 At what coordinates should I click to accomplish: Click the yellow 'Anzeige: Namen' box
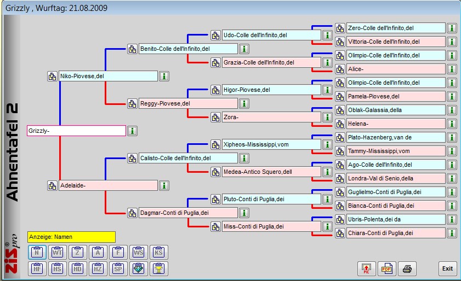click(71, 237)
